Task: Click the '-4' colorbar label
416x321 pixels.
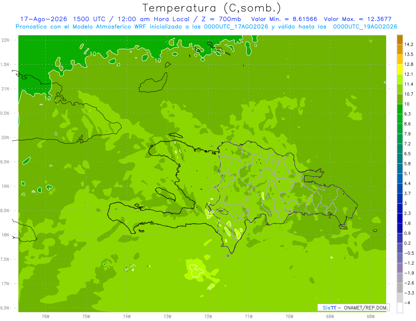Action: pyautogui.click(x=408, y=303)
